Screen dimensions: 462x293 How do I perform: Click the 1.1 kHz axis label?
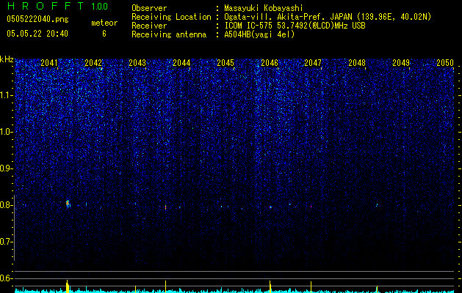(x=7, y=95)
